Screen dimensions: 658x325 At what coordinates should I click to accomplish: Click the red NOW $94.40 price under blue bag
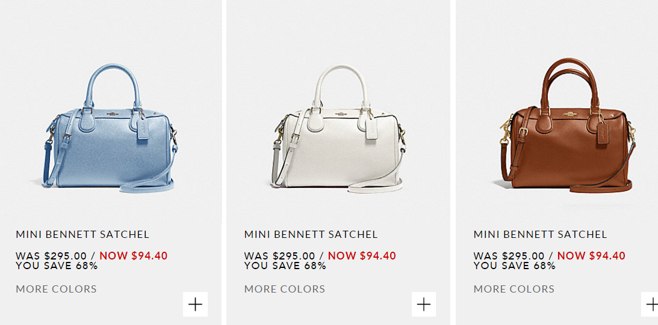pyautogui.click(x=134, y=255)
